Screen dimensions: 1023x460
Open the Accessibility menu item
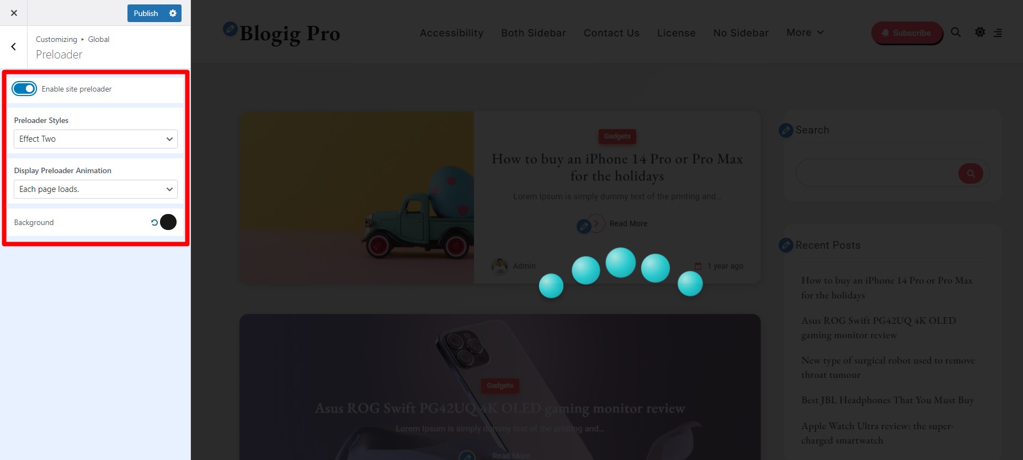pyautogui.click(x=451, y=33)
